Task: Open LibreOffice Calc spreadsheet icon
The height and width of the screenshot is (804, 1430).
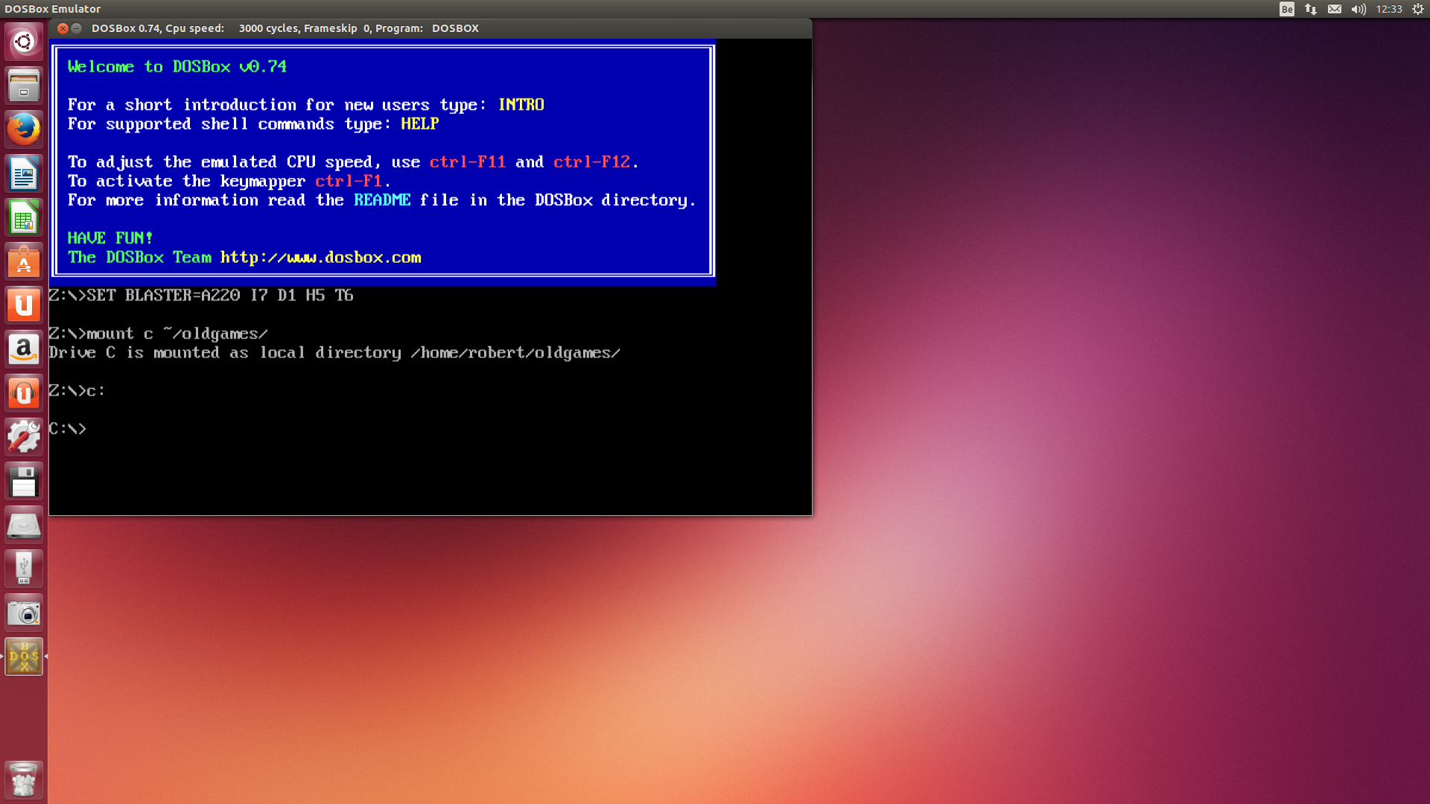Action: pos(24,217)
